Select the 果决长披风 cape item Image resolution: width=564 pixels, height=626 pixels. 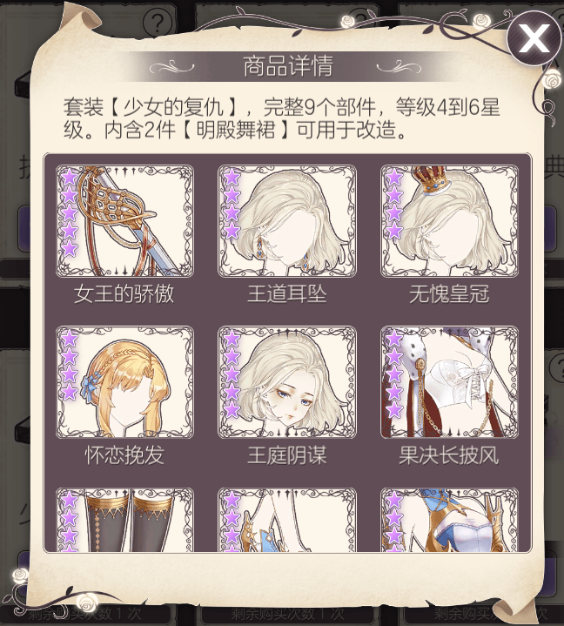[449, 382]
